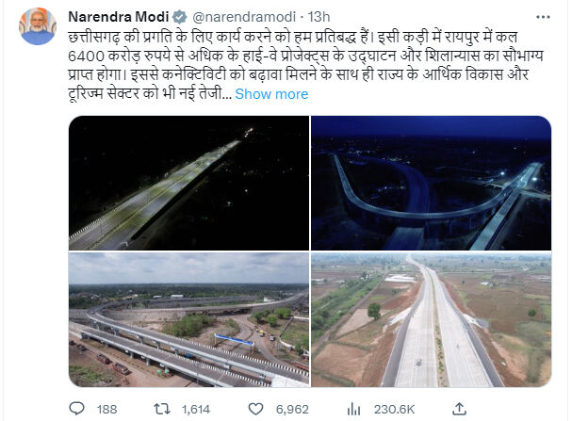
Task: Click the 188 replies count
Action: click(x=106, y=409)
